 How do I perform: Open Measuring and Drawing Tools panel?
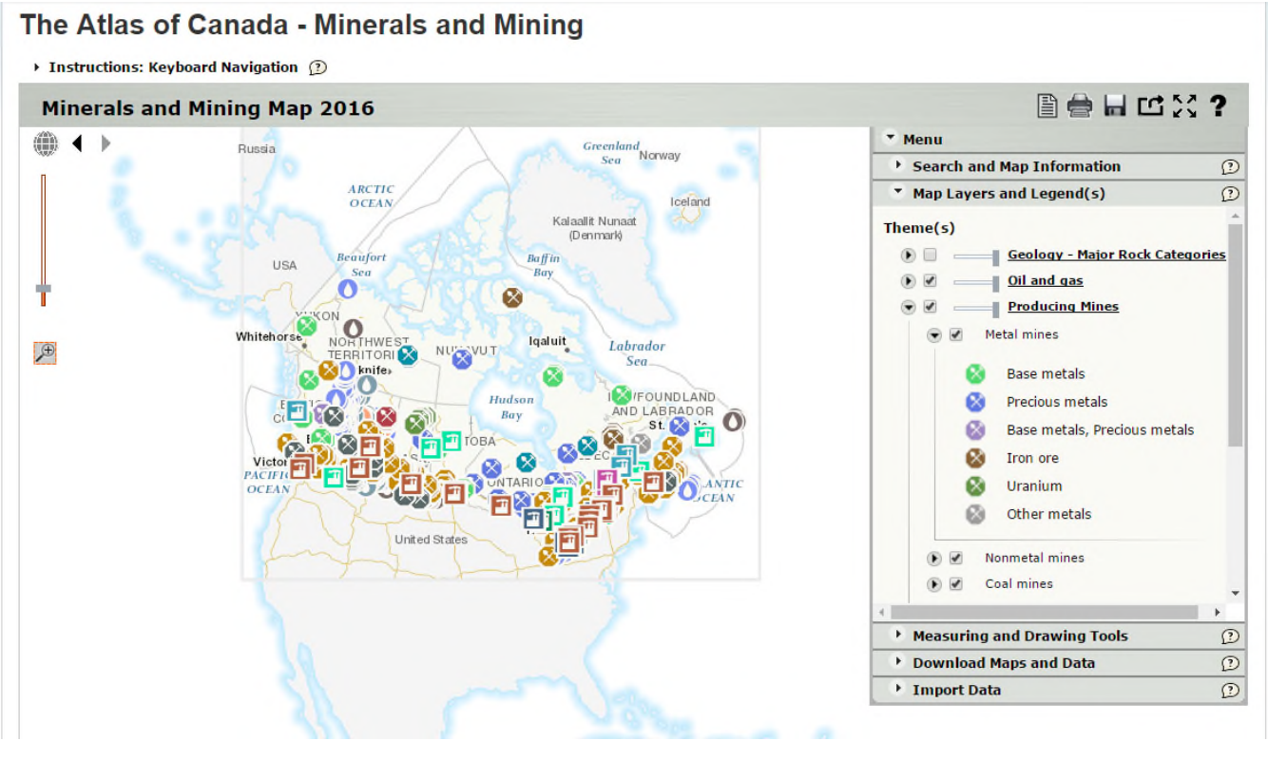click(x=1020, y=636)
